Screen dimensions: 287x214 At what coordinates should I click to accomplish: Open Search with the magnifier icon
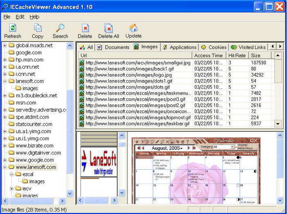(60, 28)
